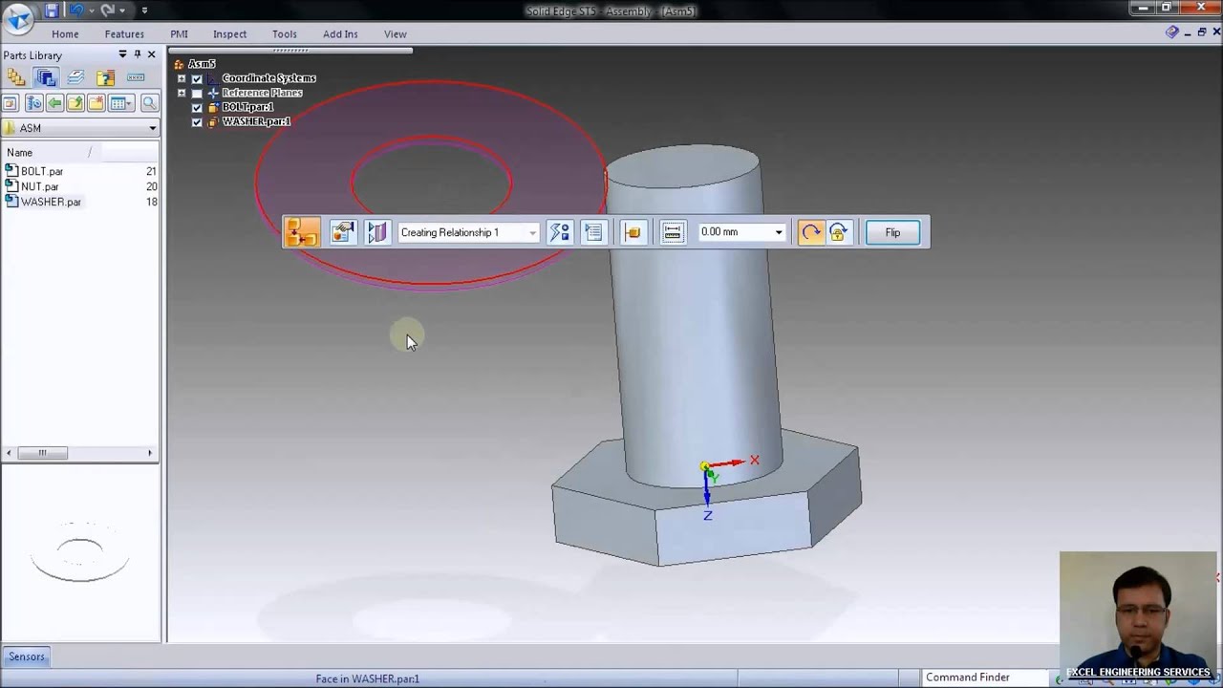Toggle the fixed offset ruler icon
Image resolution: width=1223 pixels, height=688 pixels.
673,232
